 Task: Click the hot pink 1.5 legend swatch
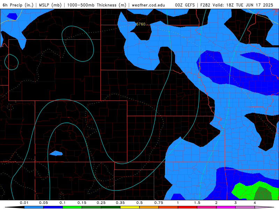207,207
